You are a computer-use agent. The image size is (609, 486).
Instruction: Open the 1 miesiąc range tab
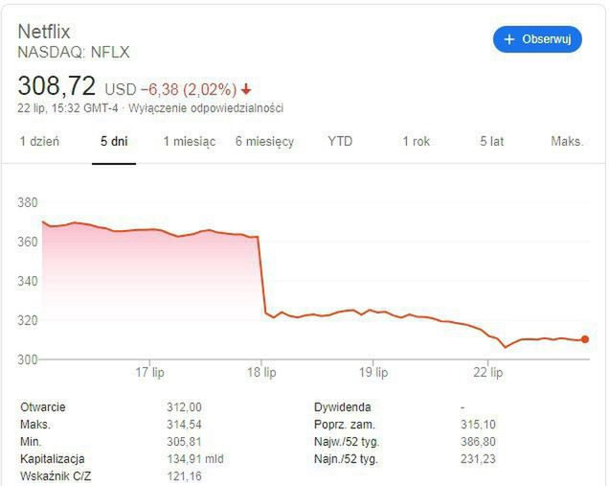tap(189, 142)
